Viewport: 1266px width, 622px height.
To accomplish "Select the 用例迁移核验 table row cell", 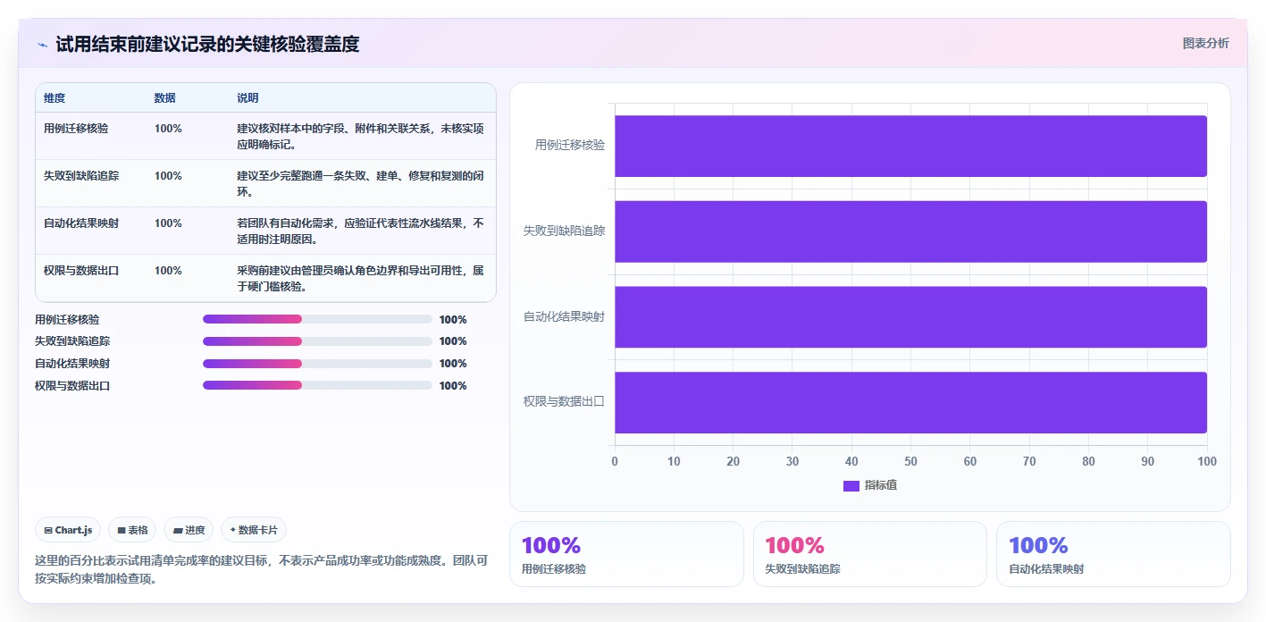I will tap(76, 129).
